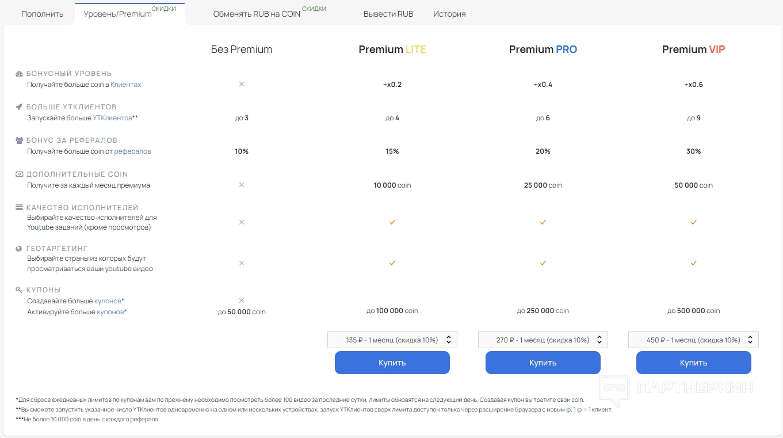783x438 pixels.
Task: Click the rocket icon beside Больше YTКлиентов
Action: (x=19, y=107)
